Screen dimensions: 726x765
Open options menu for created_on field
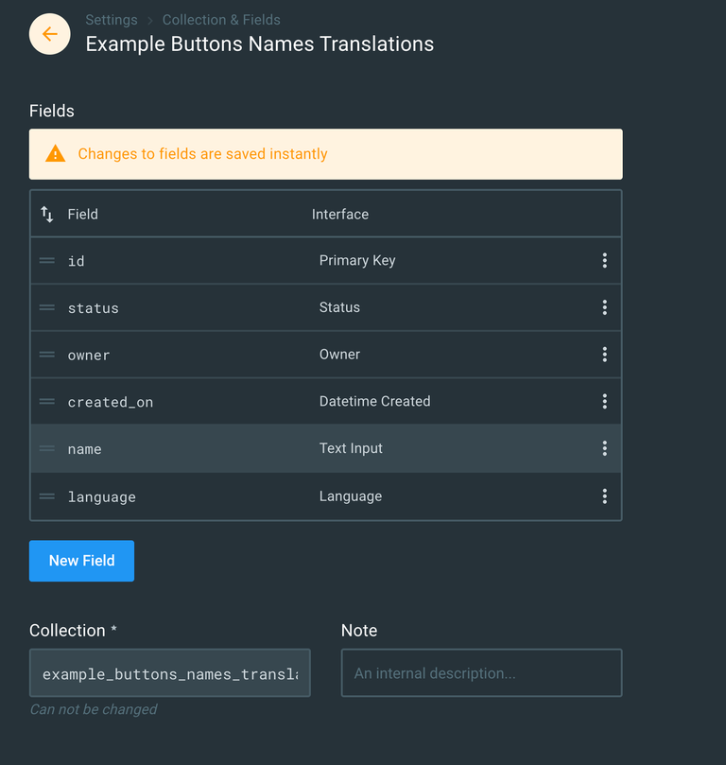pos(604,402)
